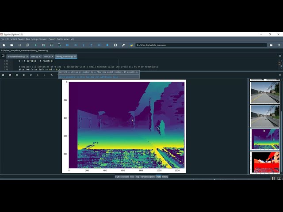
Task: Browse for a working directory
Action: pos(271,45)
